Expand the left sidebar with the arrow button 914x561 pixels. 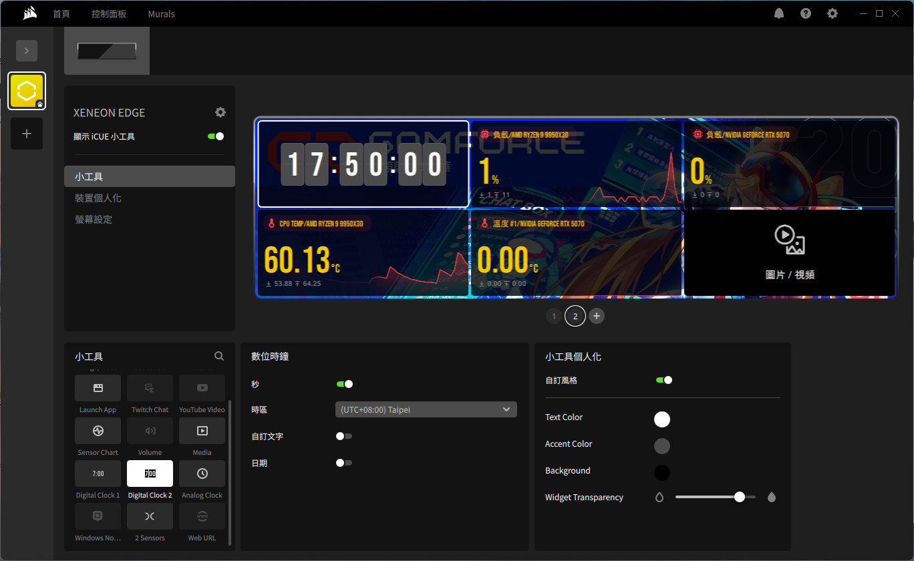(27, 51)
